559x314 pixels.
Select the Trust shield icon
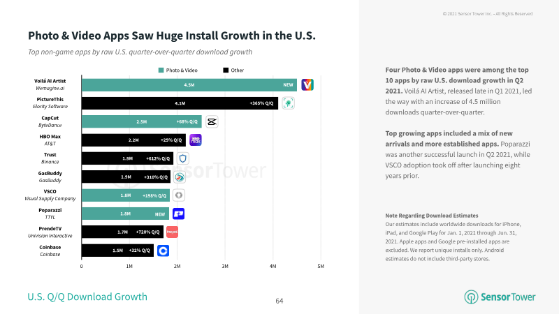183,158
